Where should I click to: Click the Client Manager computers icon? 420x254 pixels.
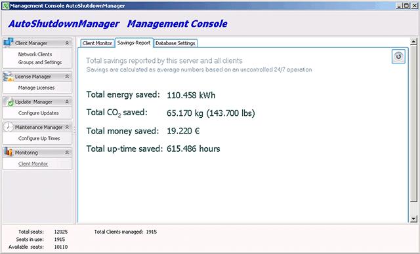click(x=9, y=43)
